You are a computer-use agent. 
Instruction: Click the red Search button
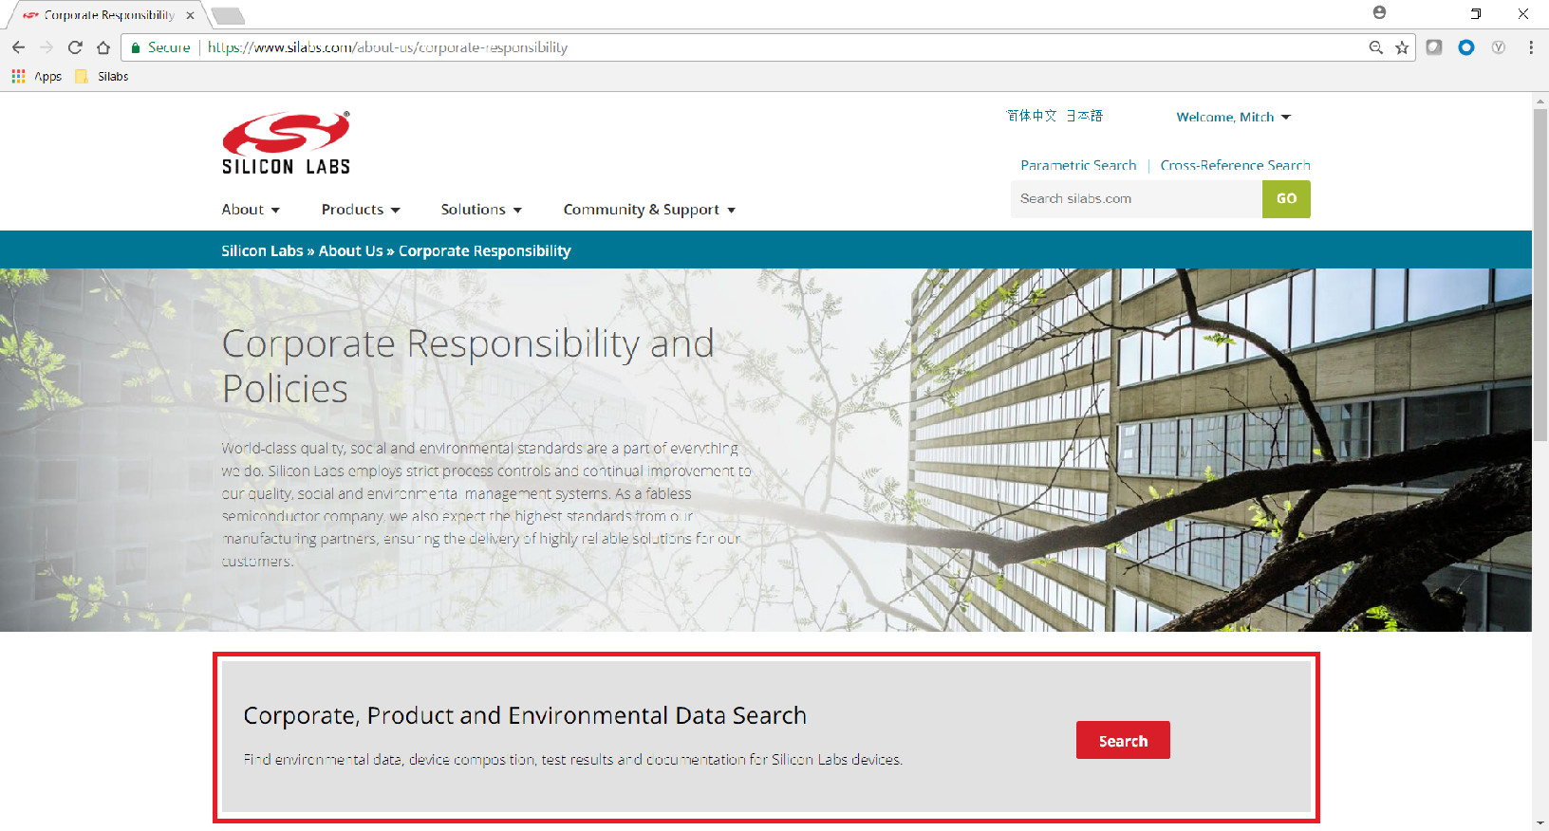[1123, 740]
